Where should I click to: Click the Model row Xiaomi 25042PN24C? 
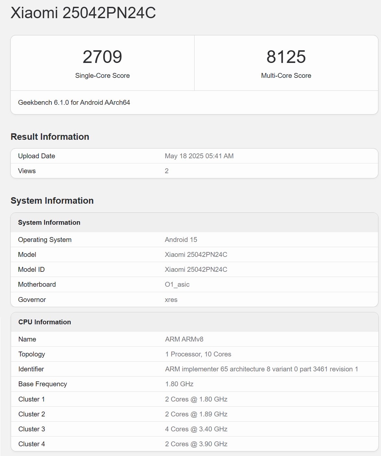click(x=196, y=254)
